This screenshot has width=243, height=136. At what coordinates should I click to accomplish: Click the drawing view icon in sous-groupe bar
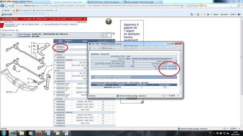[x=103, y=35]
